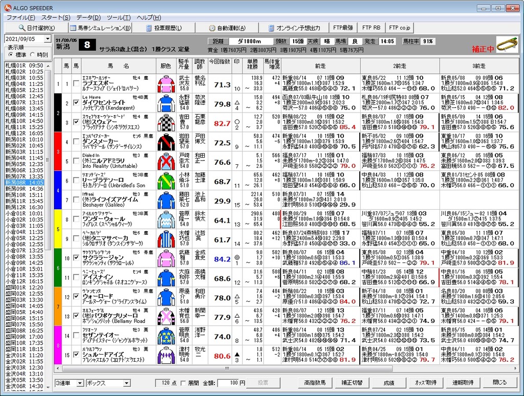The image size is (524, 396).
Task: Open the 3連単 bet type dropdown
Action: click(x=80, y=383)
